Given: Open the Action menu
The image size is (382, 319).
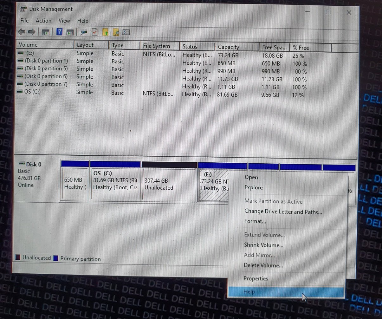Looking at the screenshot, I should pyautogui.click(x=43, y=21).
